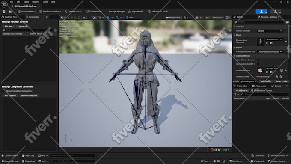Toggle Allow Different Skeleton checkbox
This screenshot has width=291, height=164.
(x=258, y=60)
